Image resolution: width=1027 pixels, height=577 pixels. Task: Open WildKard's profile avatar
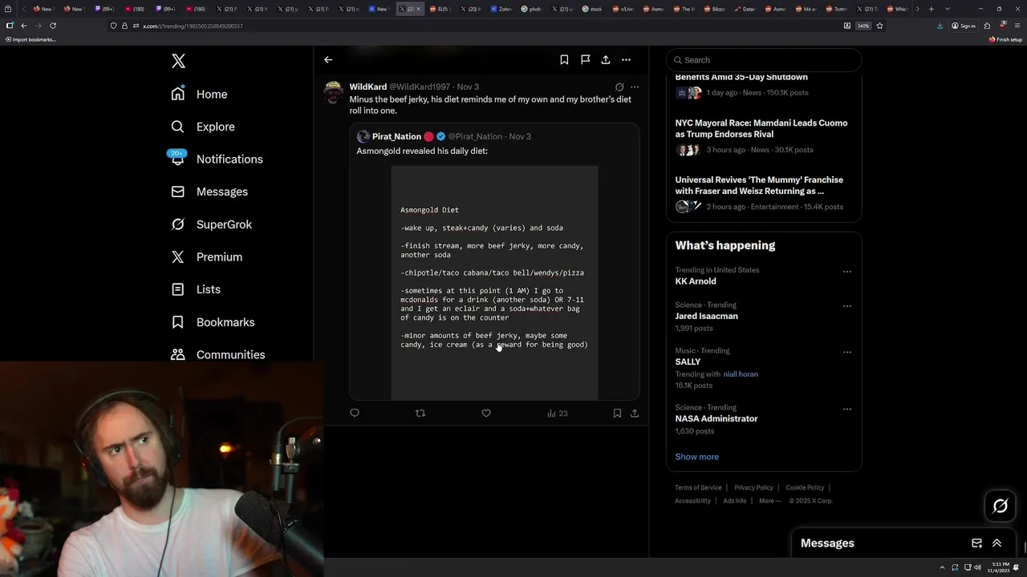pos(333,92)
